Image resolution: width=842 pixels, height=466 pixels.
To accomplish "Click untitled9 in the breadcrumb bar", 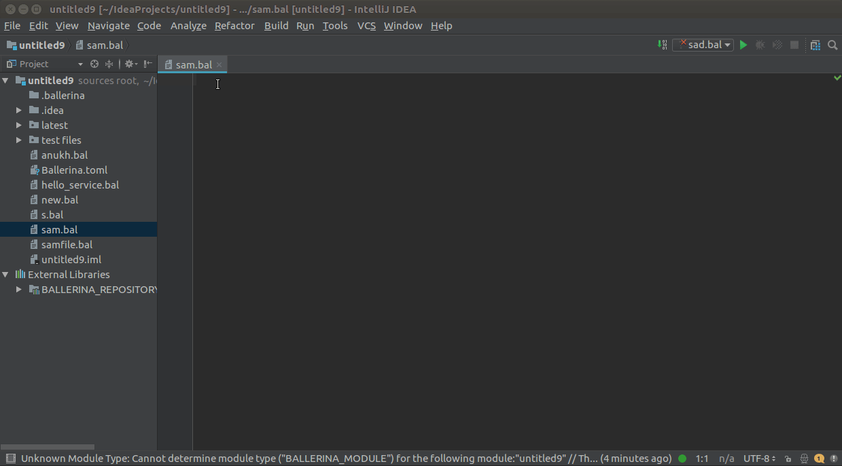I will [35, 45].
